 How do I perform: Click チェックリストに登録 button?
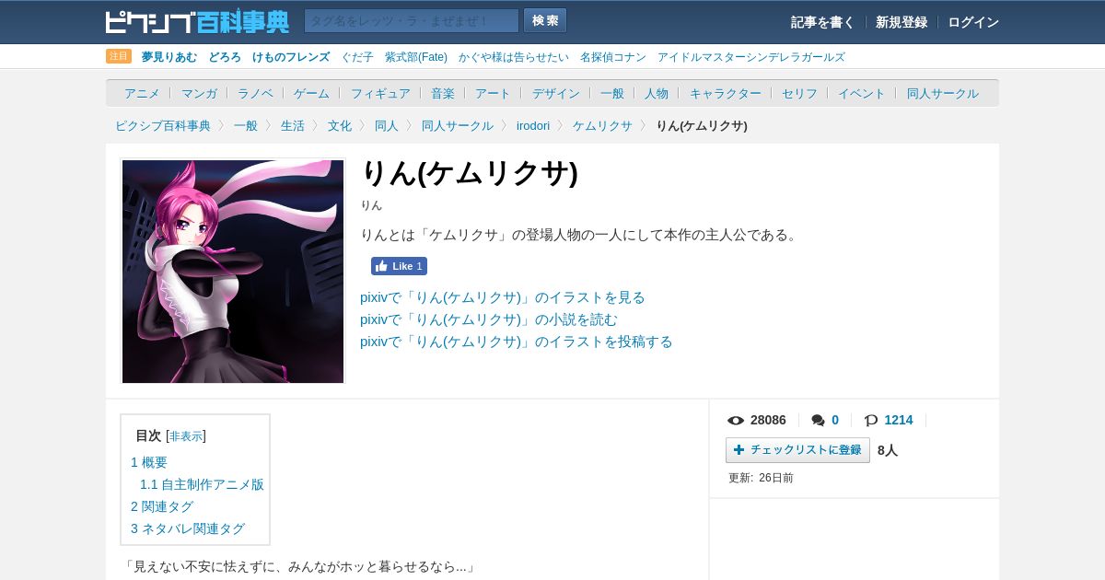coord(797,450)
